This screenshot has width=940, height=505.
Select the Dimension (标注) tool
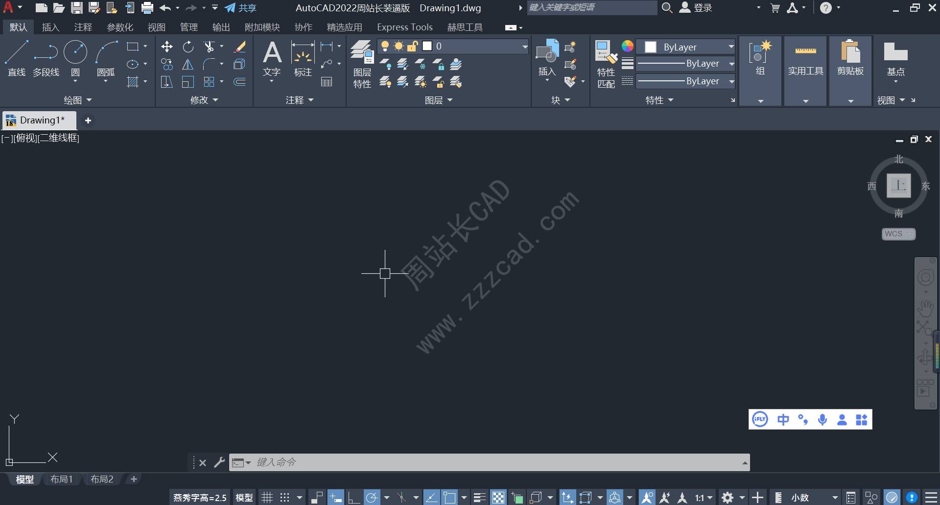point(303,58)
